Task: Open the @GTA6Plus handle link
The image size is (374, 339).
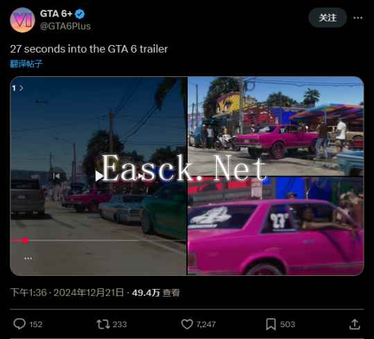Action: (x=65, y=26)
